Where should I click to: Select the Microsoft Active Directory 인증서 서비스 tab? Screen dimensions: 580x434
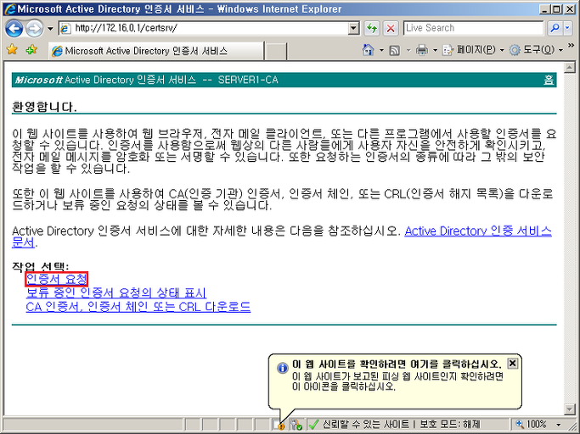(157, 51)
